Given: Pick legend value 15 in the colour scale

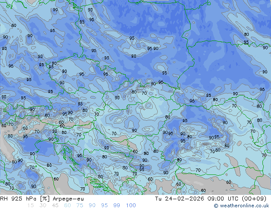Looking at the screenshot, I should pyautogui.click(x=30, y=206).
